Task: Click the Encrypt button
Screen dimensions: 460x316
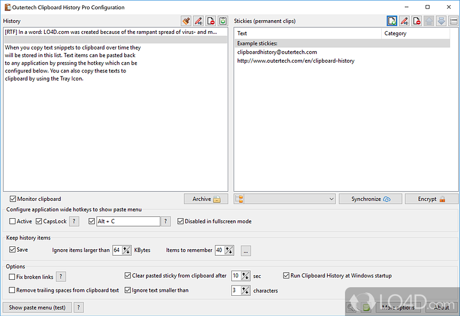Action: point(431,199)
